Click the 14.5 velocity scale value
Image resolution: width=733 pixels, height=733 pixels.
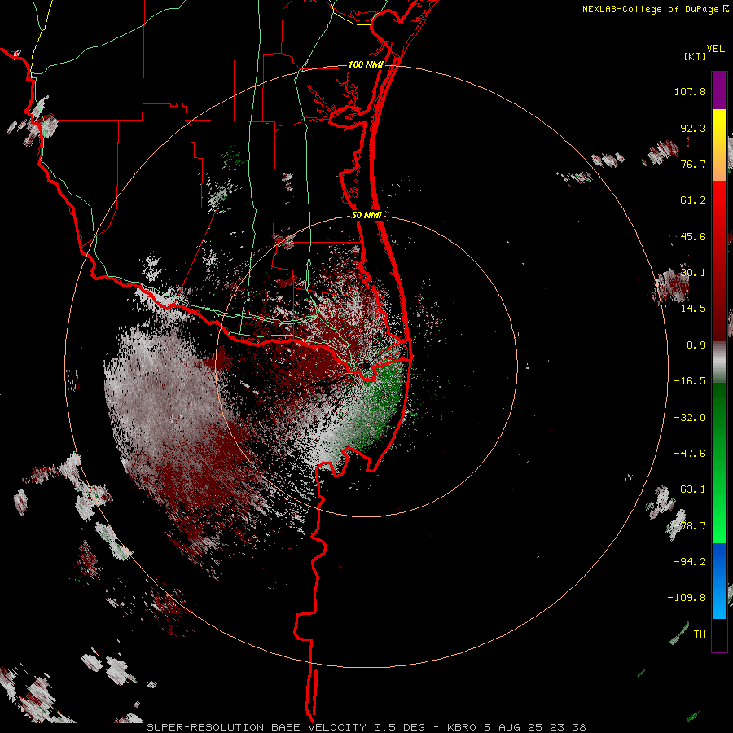[x=693, y=309]
